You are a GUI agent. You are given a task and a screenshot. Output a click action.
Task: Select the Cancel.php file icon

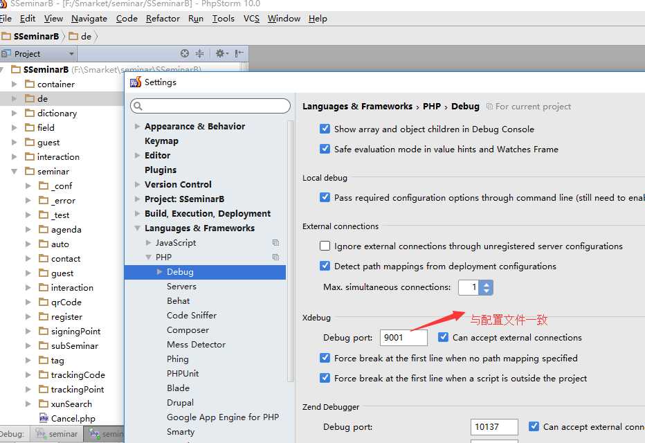click(44, 418)
